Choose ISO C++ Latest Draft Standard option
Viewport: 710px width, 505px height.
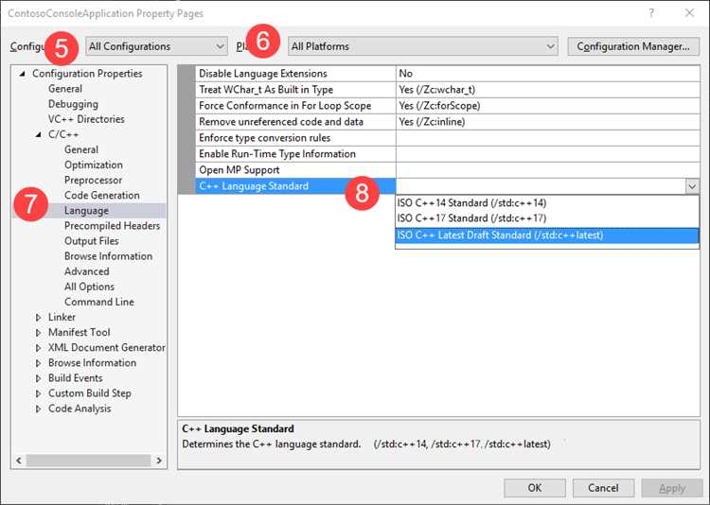[x=547, y=235]
